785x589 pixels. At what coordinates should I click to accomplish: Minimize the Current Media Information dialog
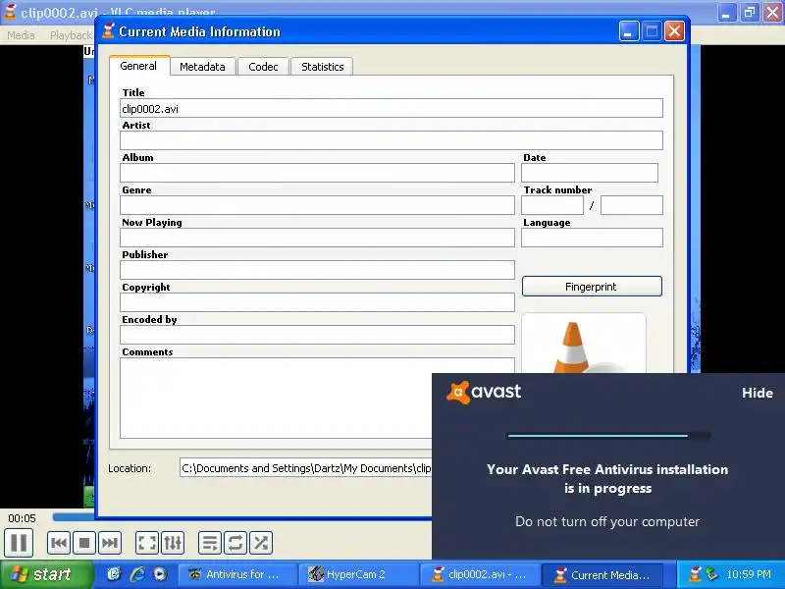[629, 31]
